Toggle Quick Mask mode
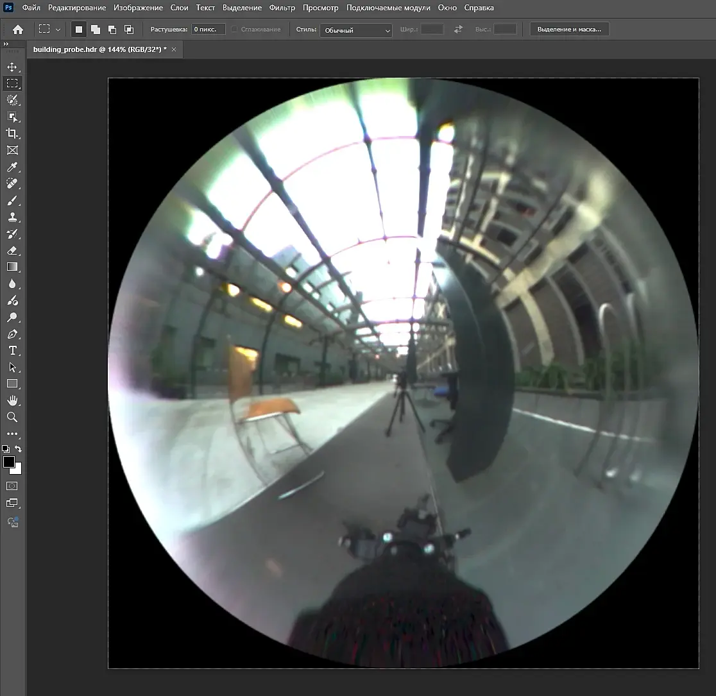 pos(12,486)
